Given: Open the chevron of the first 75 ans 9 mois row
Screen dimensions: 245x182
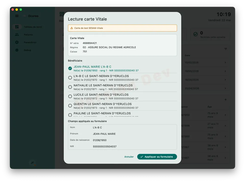Looking at the screenshot, I should (225, 115).
